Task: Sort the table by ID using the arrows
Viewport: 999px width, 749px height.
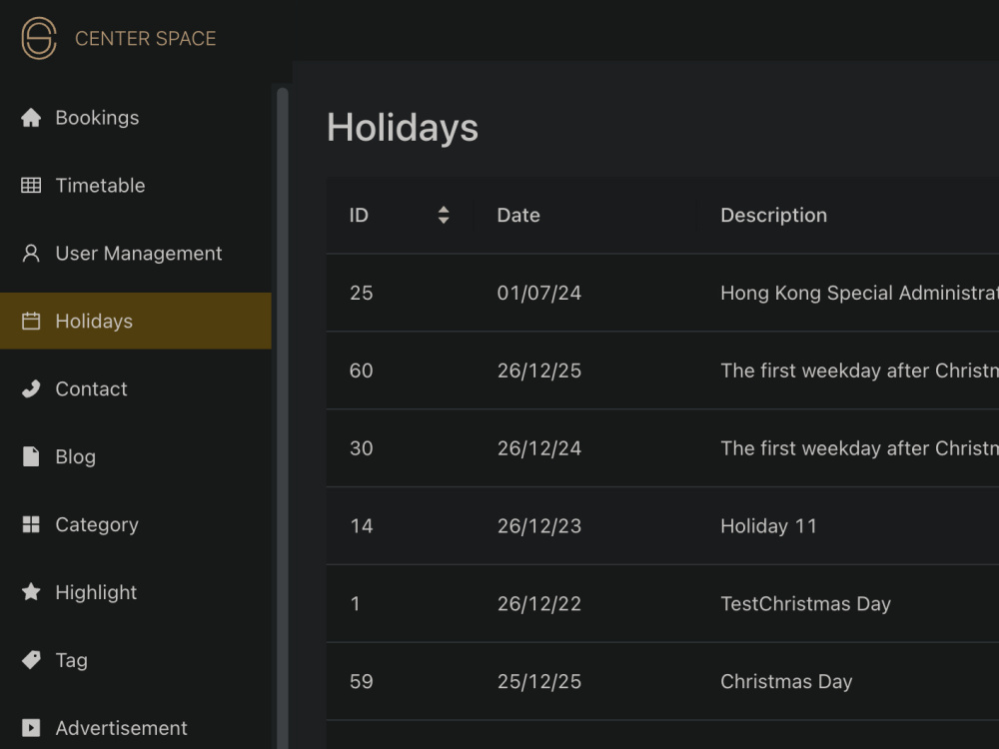Action: [x=444, y=216]
